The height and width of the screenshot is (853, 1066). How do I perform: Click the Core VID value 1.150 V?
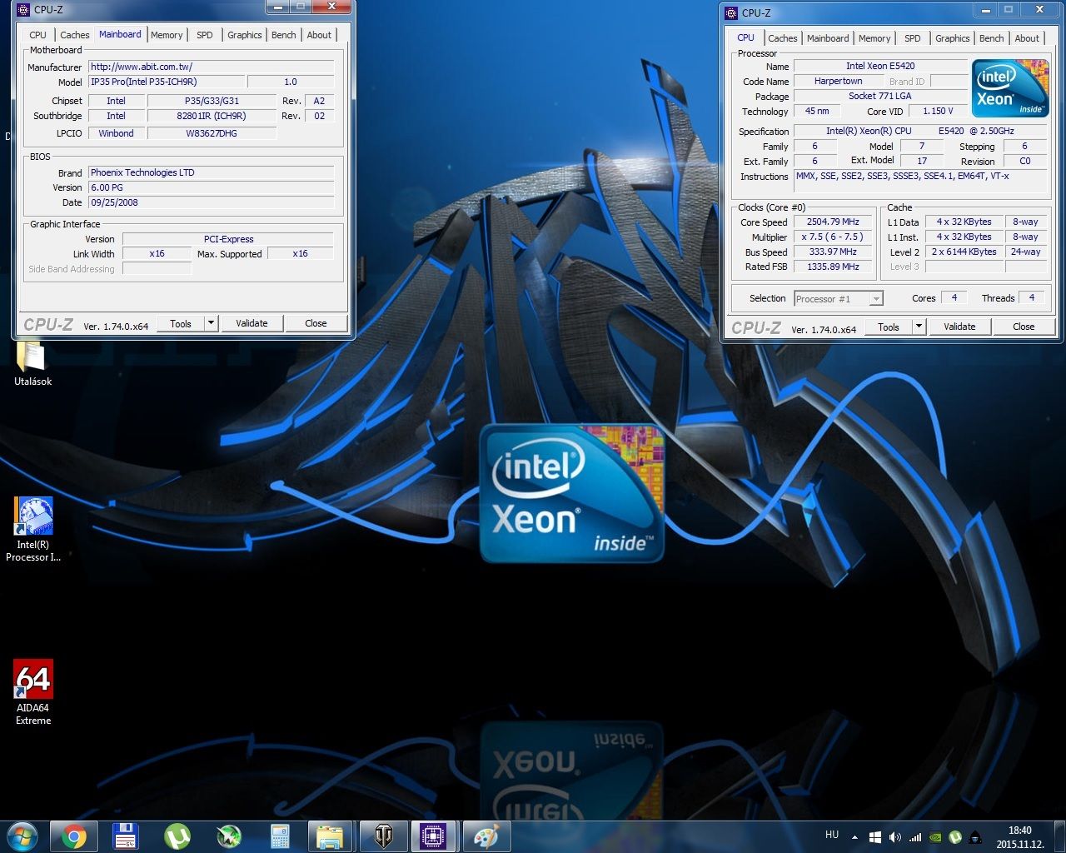pyautogui.click(x=938, y=111)
